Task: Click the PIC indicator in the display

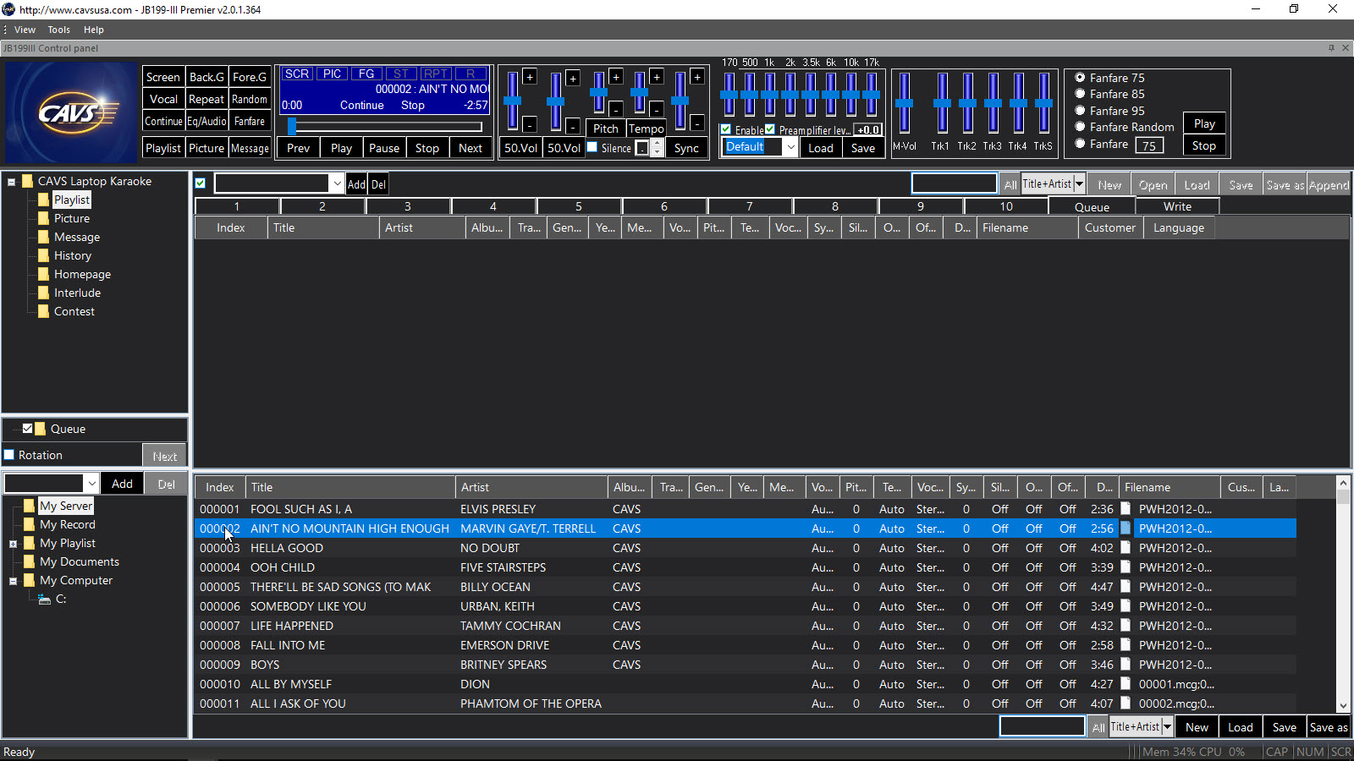Action: coord(333,74)
